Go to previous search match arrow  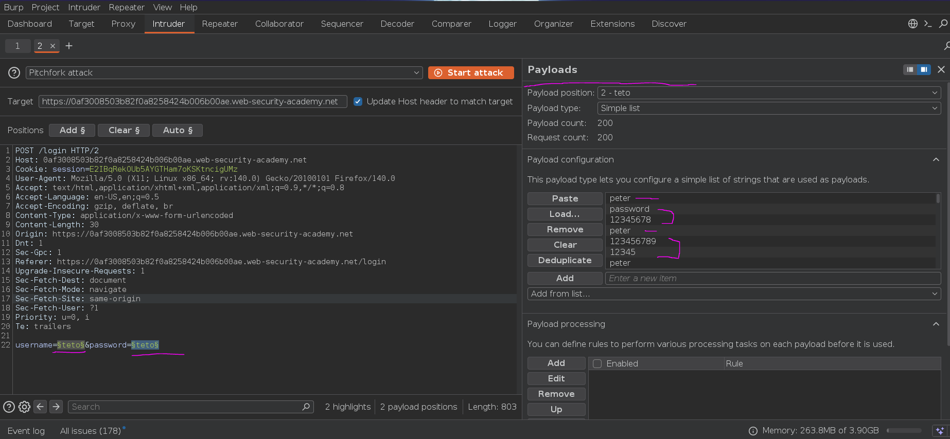click(x=40, y=407)
